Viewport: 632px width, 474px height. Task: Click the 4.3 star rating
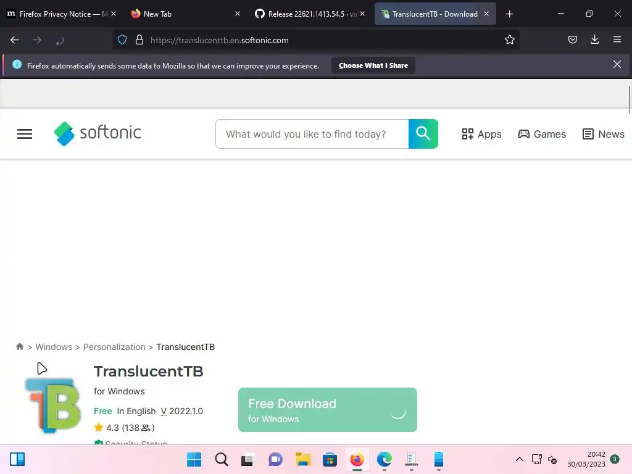pyautogui.click(x=124, y=428)
